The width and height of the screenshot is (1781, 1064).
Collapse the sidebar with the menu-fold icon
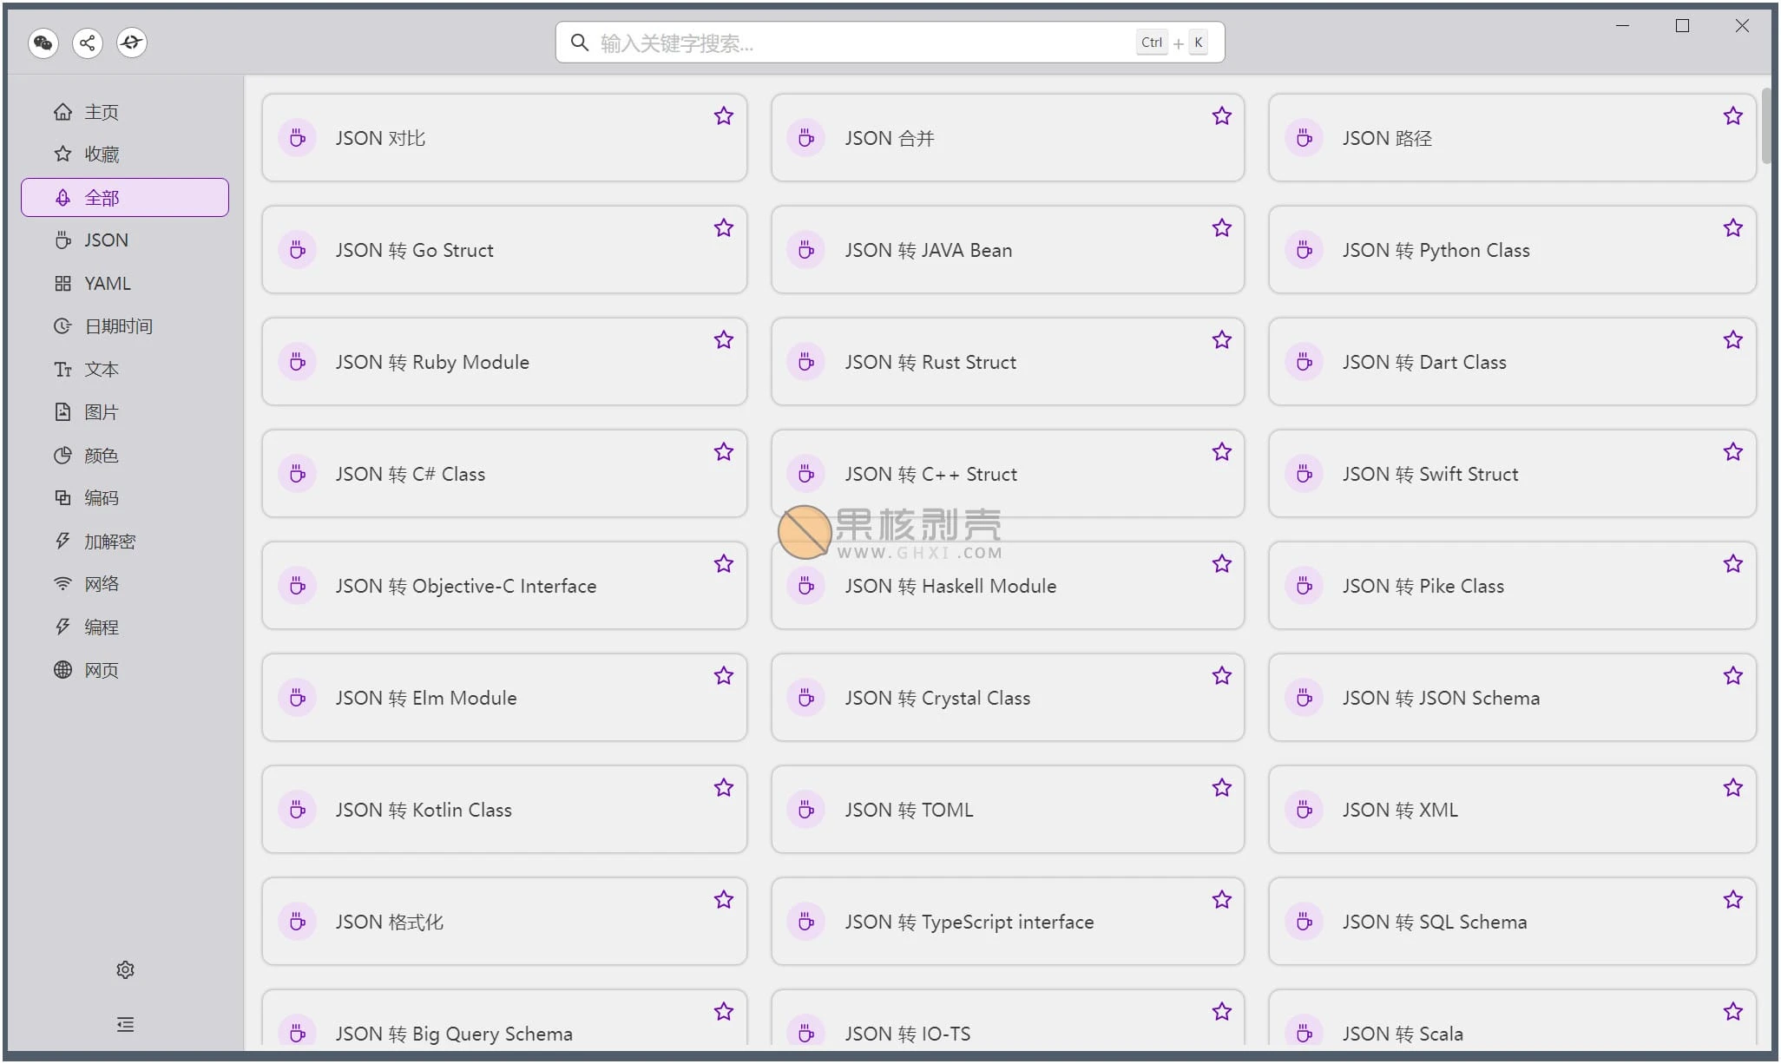click(x=125, y=1024)
